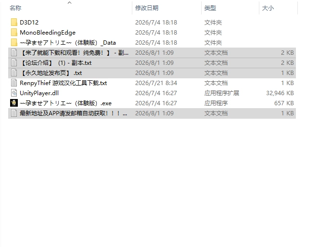Sort by the 修改日期 column header
332x247 pixels.
point(147,8)
